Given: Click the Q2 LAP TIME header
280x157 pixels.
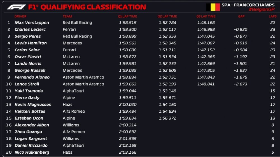Looking at the screenshot, I should pos(167,16).
